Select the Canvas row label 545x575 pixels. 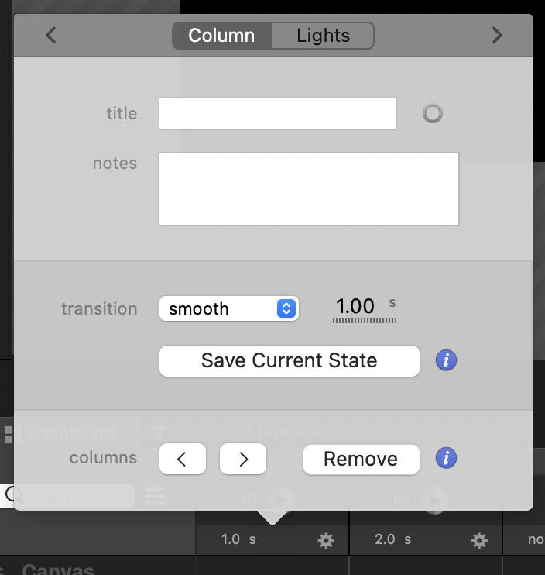click(58, 570)
